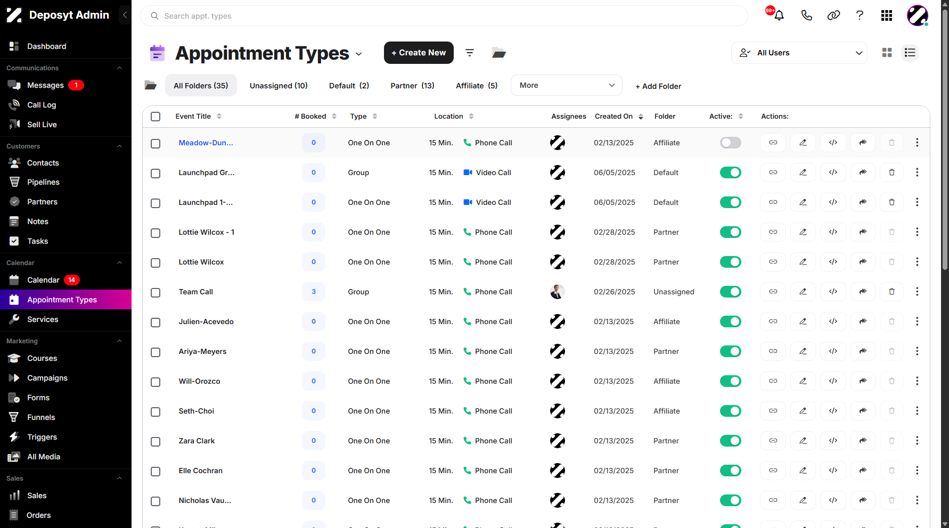Enable the Meadow-Dun... active toggle

[731, 143]
